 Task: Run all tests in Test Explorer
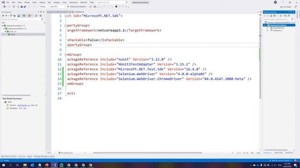[3, 15]
